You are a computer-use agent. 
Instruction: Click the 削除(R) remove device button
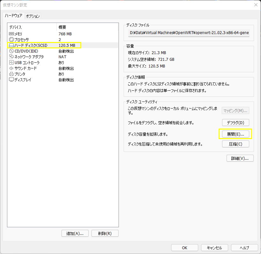[x=105, y=233]
